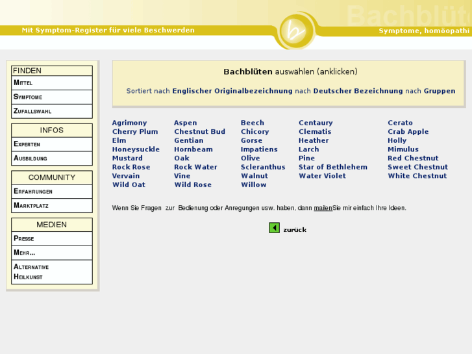Click the round yellow b logo
Viewport: 472px width, 354px height.
pos(296,31)
